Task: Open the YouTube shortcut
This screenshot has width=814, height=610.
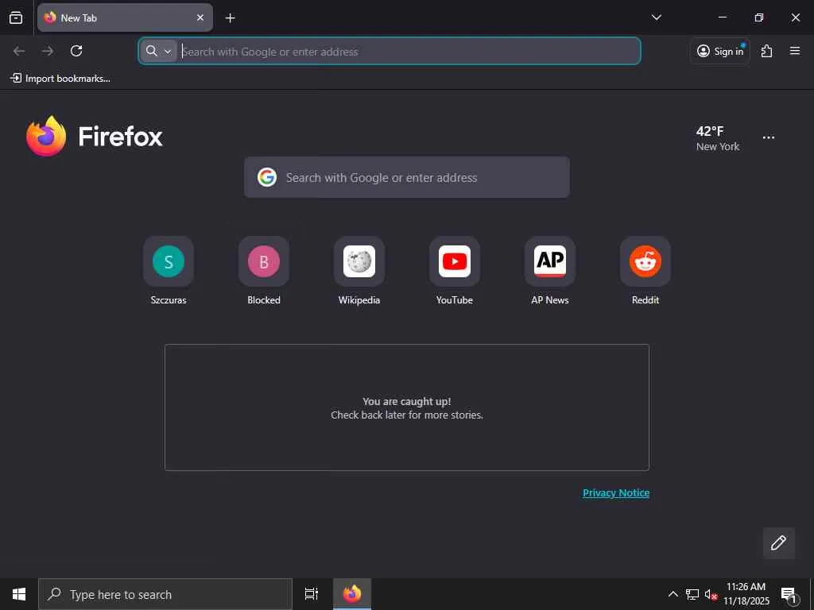Action: [x=455, y=270]
